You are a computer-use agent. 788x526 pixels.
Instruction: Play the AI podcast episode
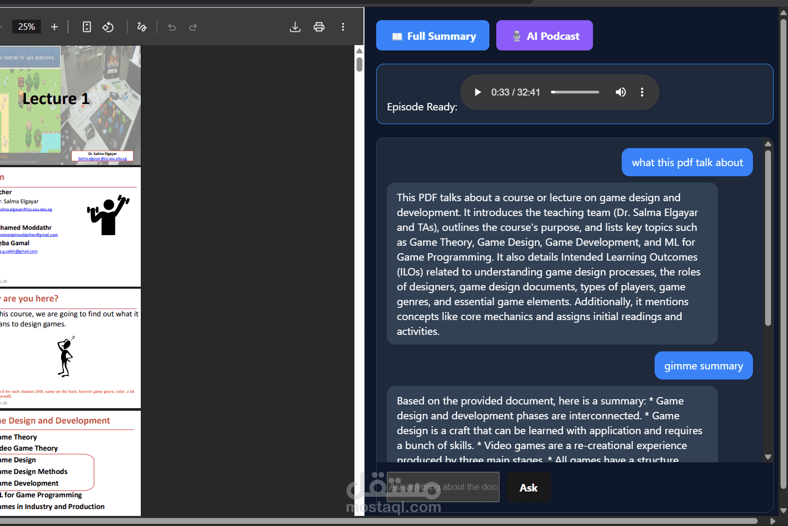[x=477, y=92]
